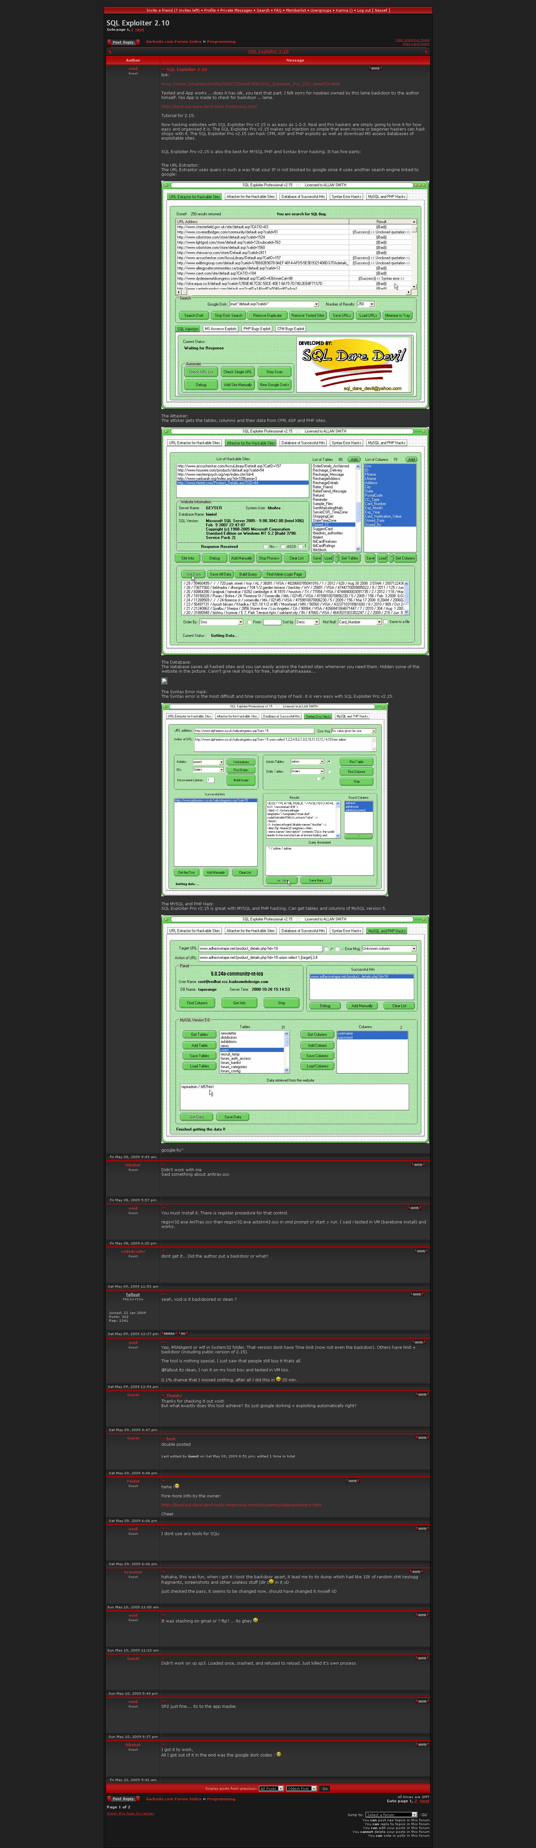Click fallout's username in the author column
Viewport: 536px width, 1848px height.
tap(133, 1294)
